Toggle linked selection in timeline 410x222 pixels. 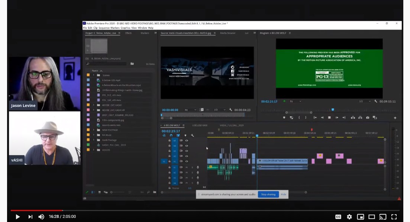point(178,135)
